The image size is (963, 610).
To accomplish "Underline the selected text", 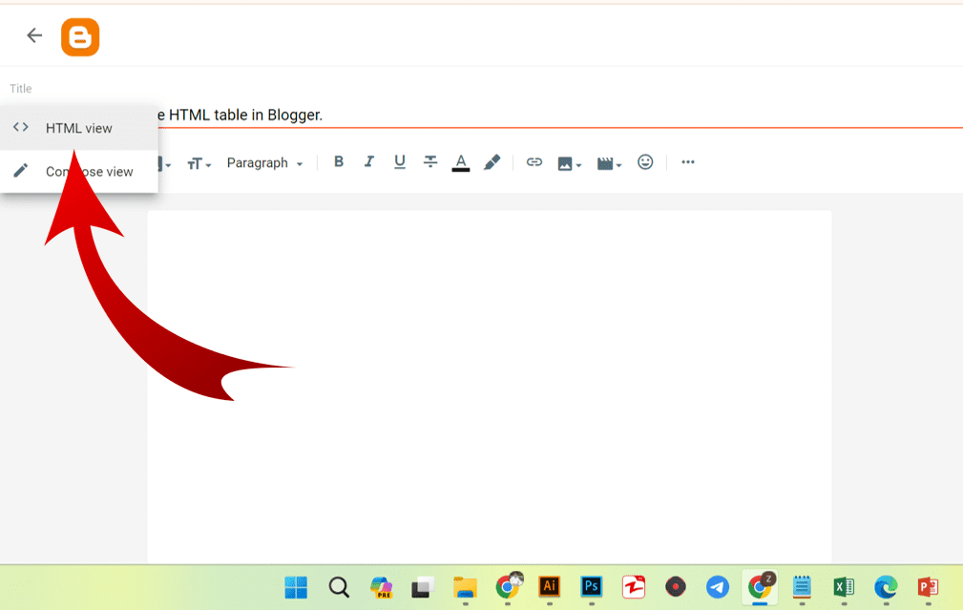I will tap(400, 162).
